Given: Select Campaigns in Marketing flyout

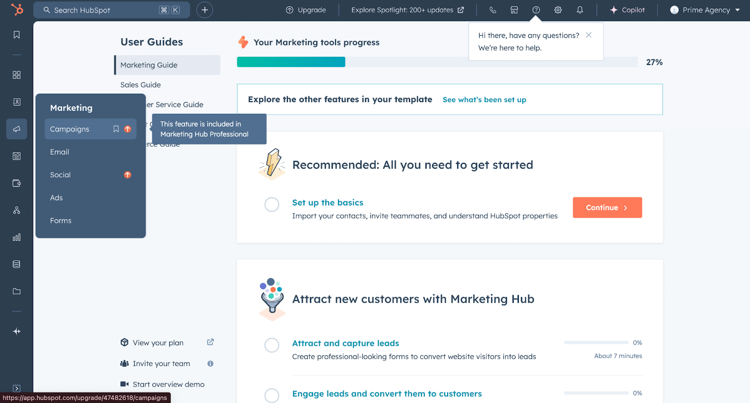Looking at the screenshot, I should (x=90, y=129).
